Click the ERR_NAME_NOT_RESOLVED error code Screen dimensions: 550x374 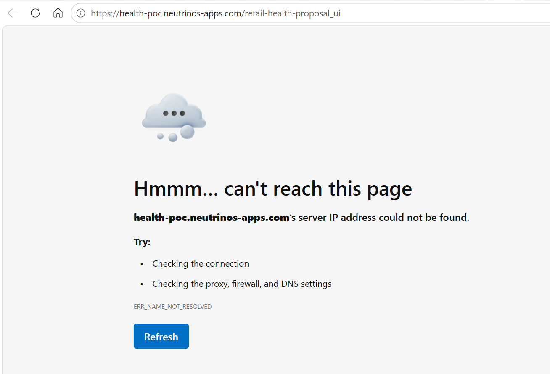[x=172, y=307]
